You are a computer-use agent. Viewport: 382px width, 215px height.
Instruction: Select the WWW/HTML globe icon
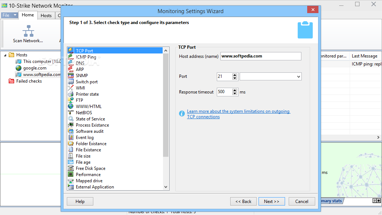coord(71,106)
